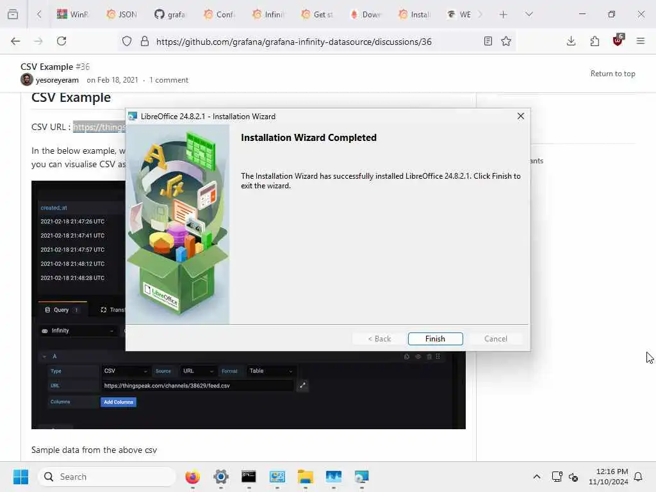Click the Query tab in the Grafana screenshot
The height and width of the screenshot is (492, 656).
click(x=61, y=310)
